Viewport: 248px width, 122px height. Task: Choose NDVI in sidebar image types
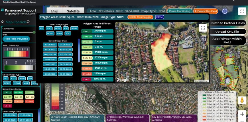click(x=22, y=78)
